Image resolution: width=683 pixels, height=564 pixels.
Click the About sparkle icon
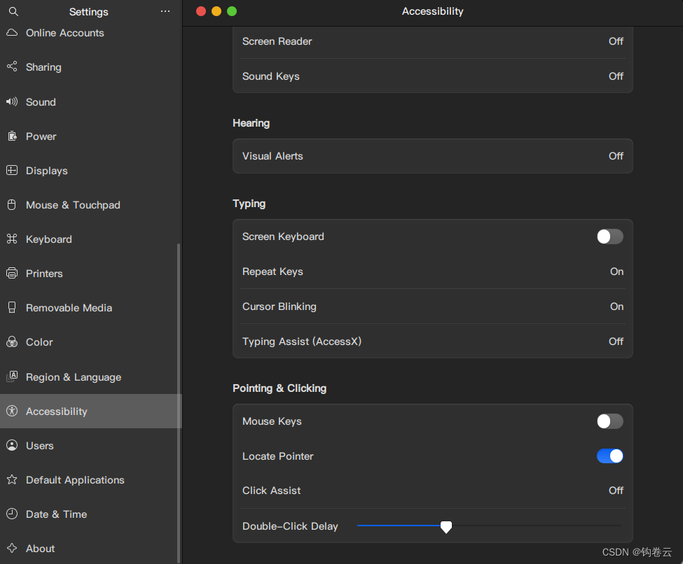click(12, 549)
